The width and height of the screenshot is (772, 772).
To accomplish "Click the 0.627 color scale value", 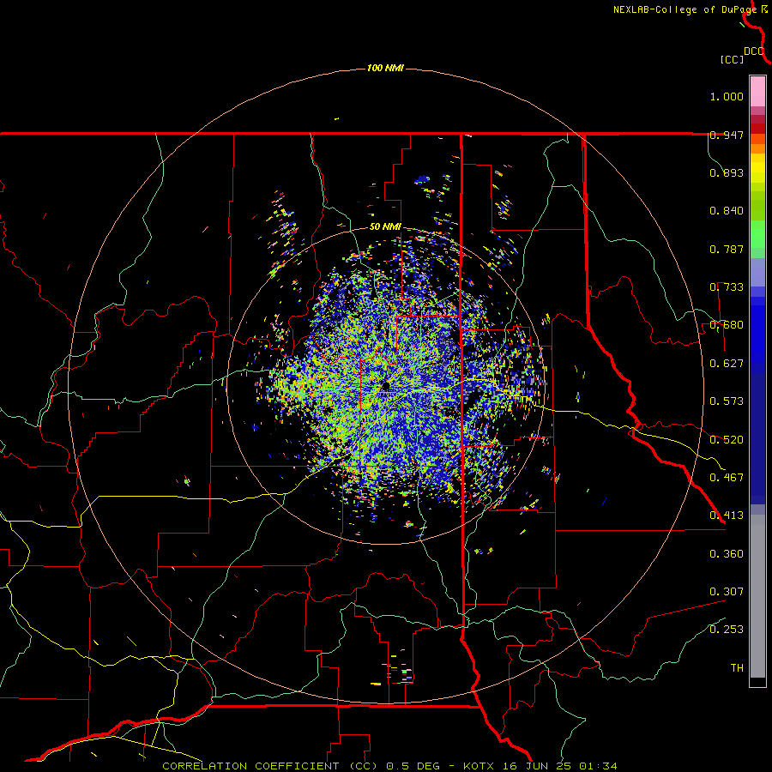I will coord(727,364).
